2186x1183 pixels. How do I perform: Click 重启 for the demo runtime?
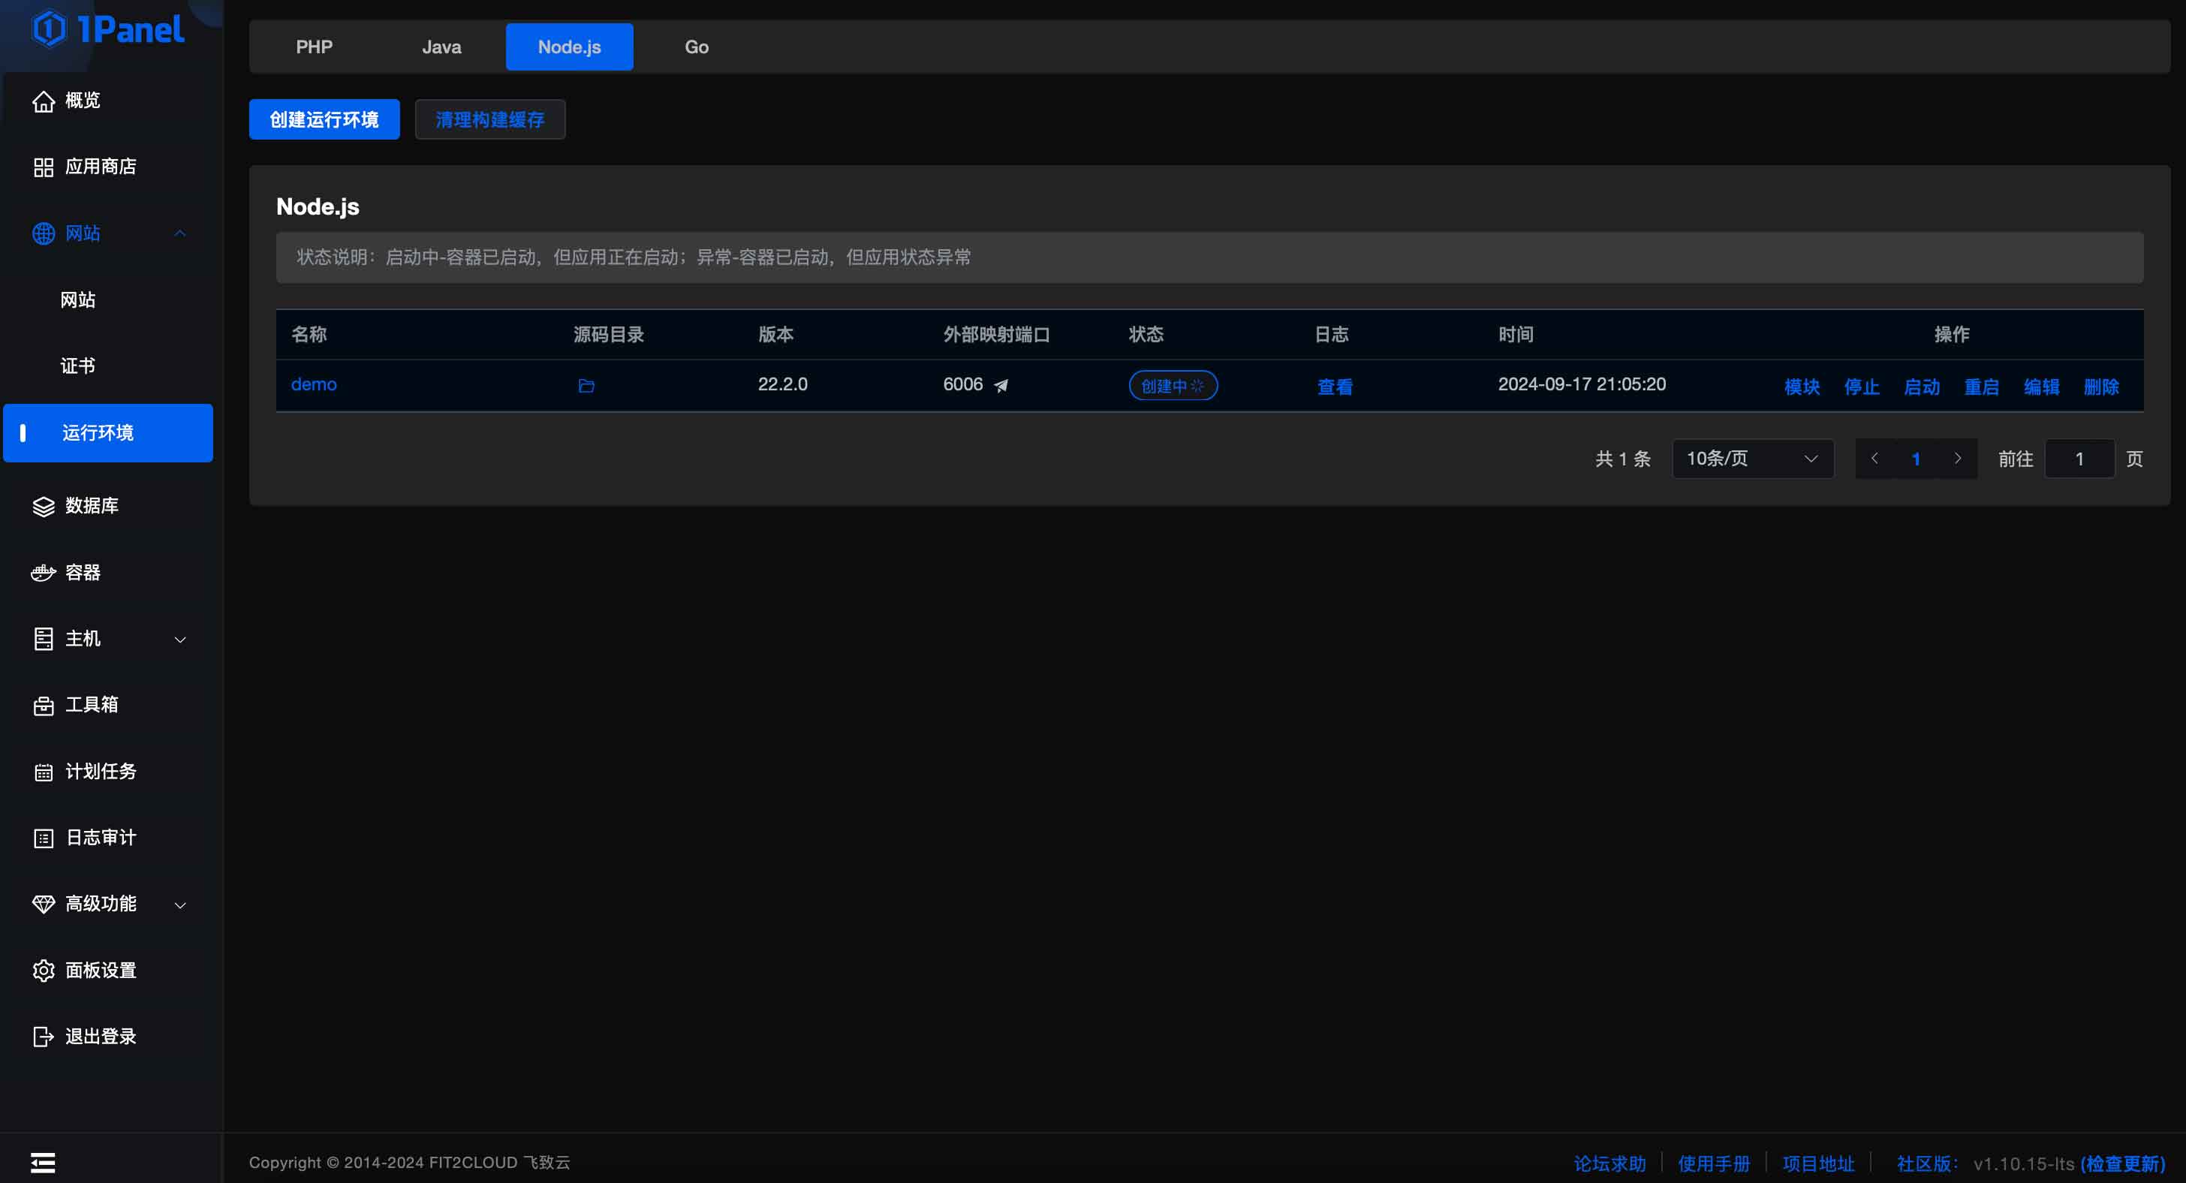[x=1982, y=387]
